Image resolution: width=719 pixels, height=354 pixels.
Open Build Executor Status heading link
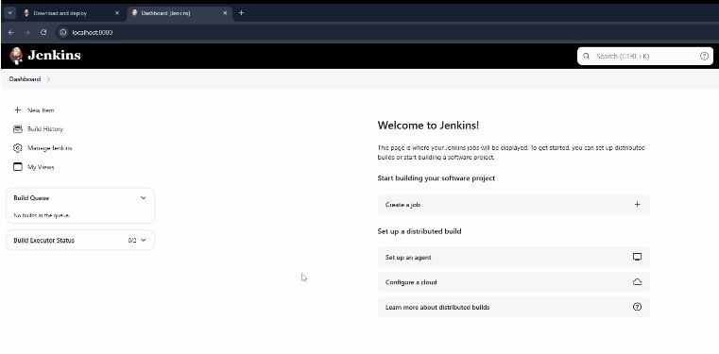(x=44, y=240)
